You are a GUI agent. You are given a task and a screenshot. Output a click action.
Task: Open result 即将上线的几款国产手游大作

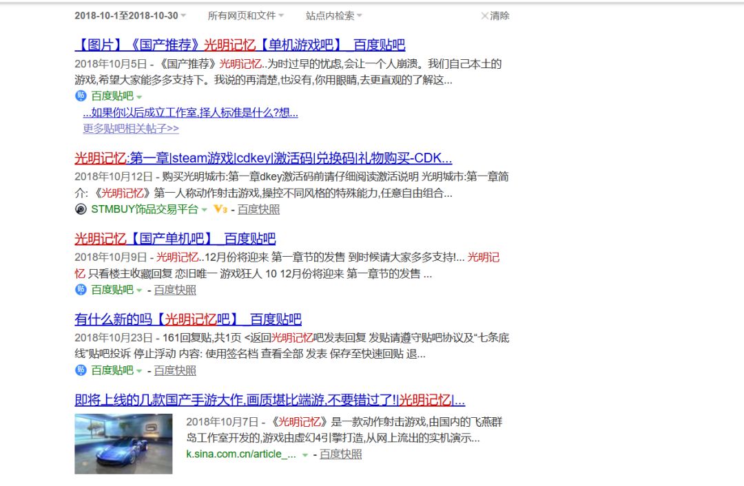tap(269, 400)
